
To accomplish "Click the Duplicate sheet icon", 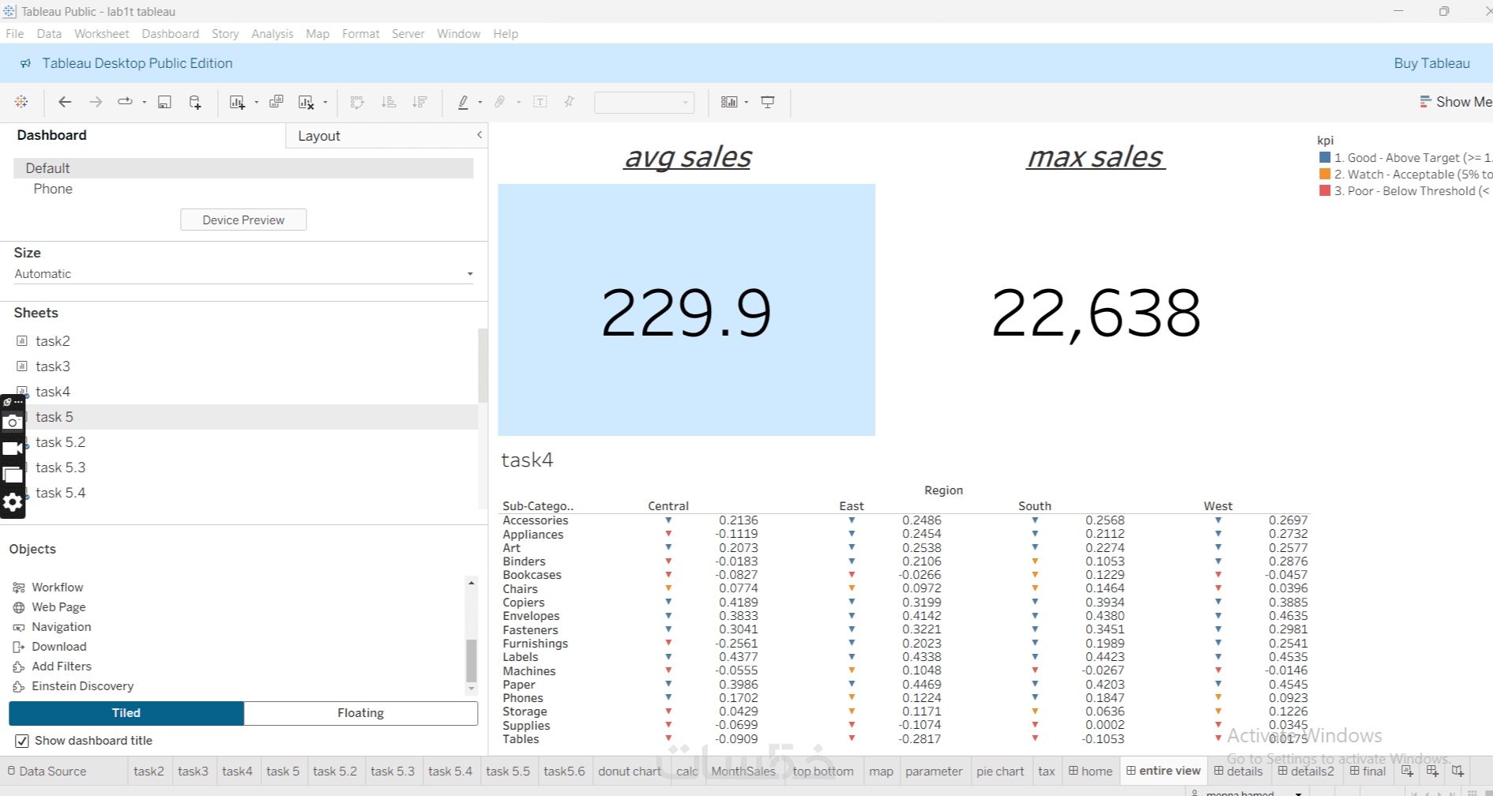I will point(276,102).
